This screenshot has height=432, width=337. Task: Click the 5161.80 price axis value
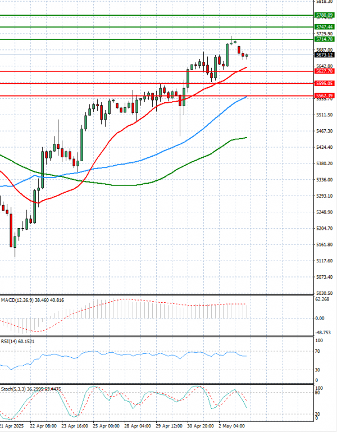tap(324, 245)
